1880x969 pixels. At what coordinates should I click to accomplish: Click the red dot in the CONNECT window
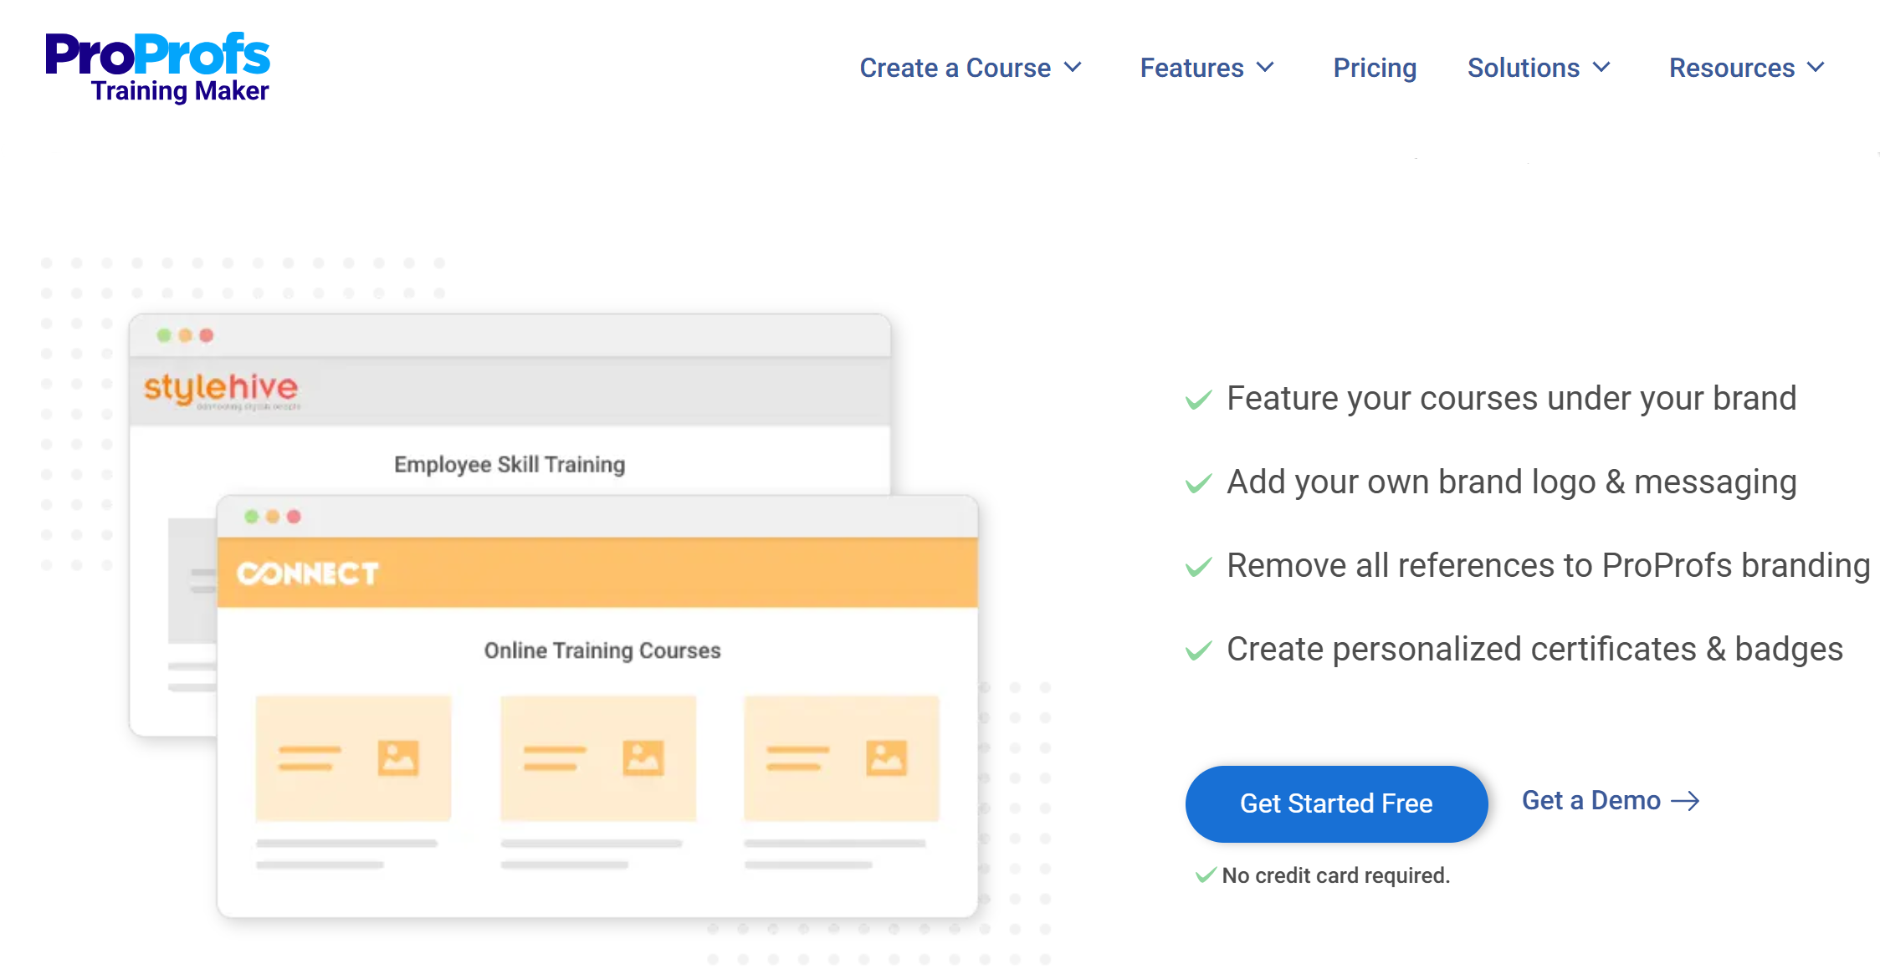[x=294, y=517]
